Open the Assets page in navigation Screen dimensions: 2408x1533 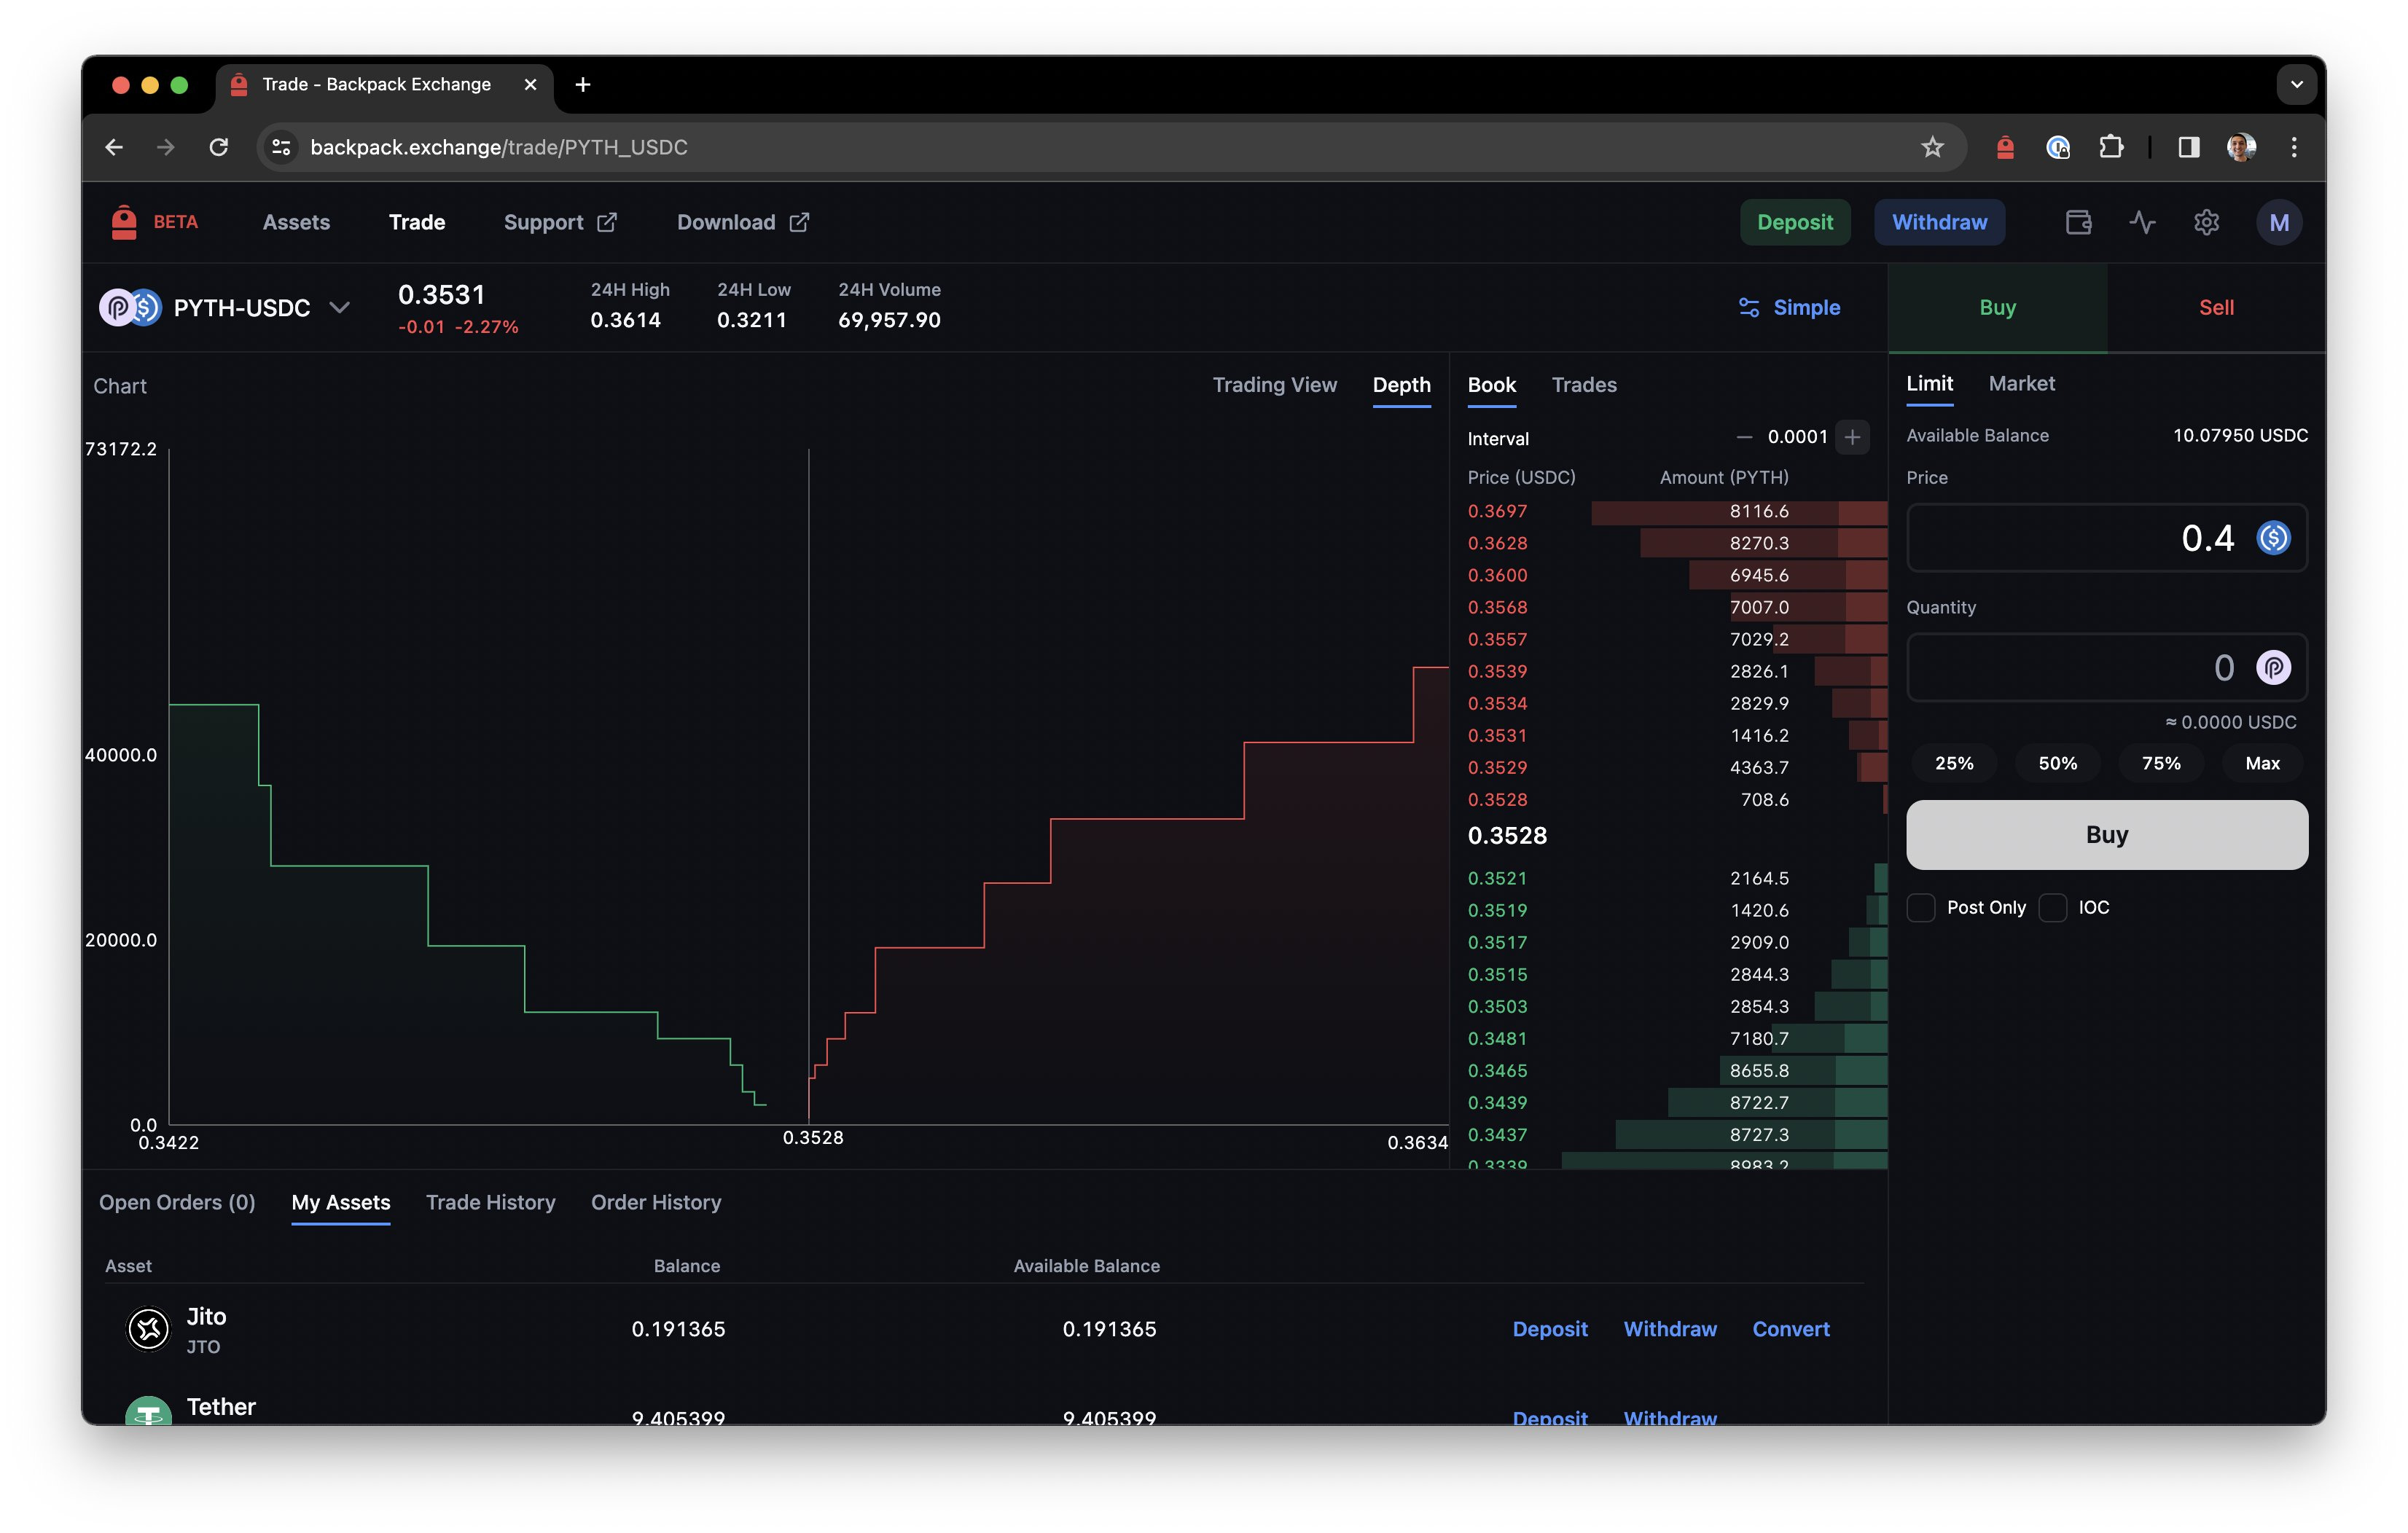click(x=296, y=222)
